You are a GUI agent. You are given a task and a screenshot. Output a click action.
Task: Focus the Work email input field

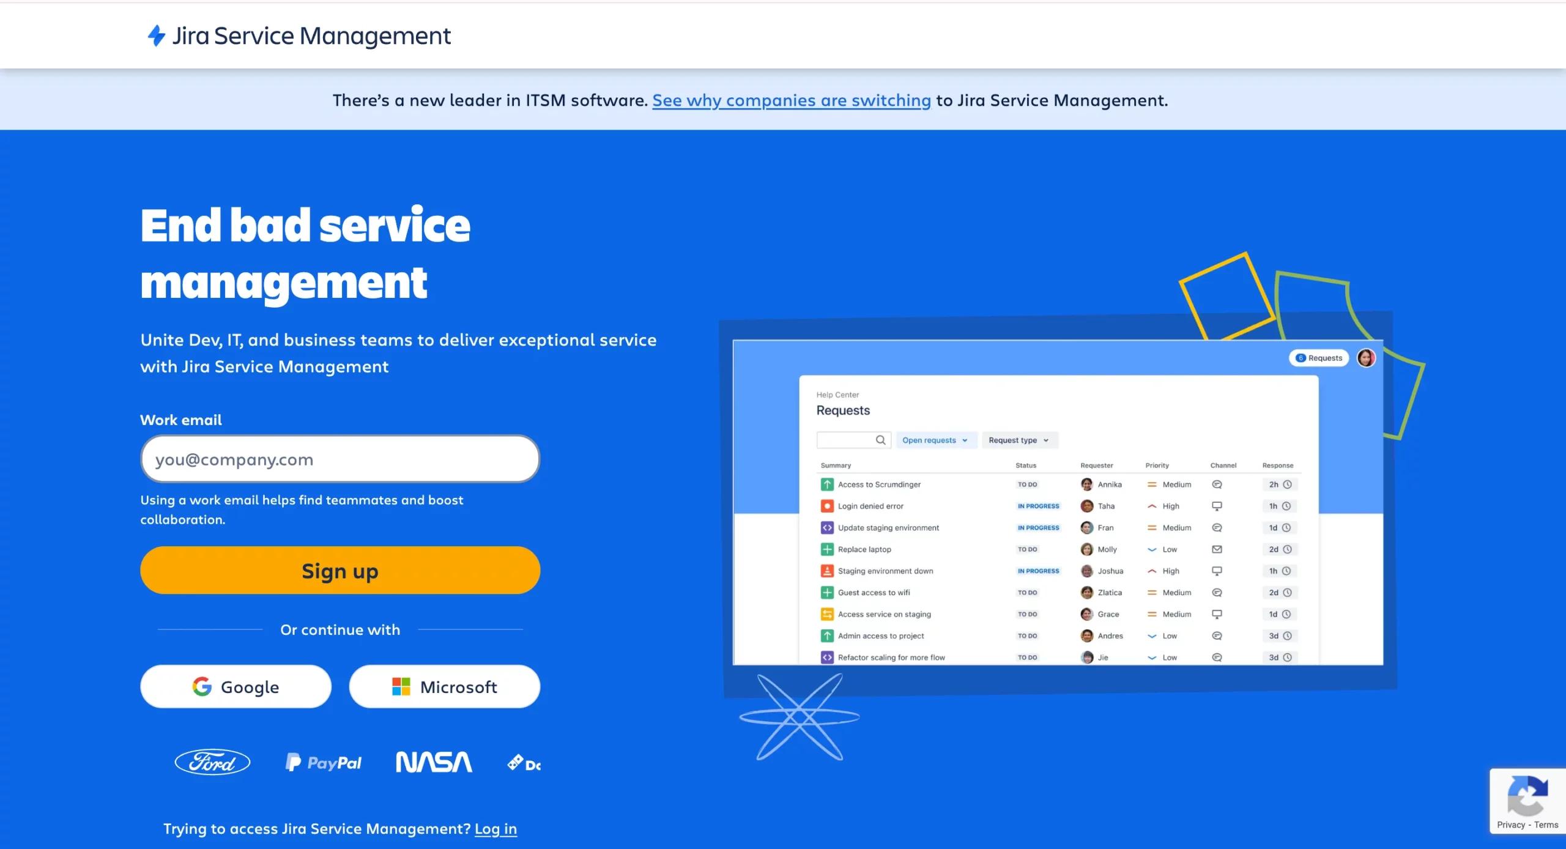tap(340, 459)
